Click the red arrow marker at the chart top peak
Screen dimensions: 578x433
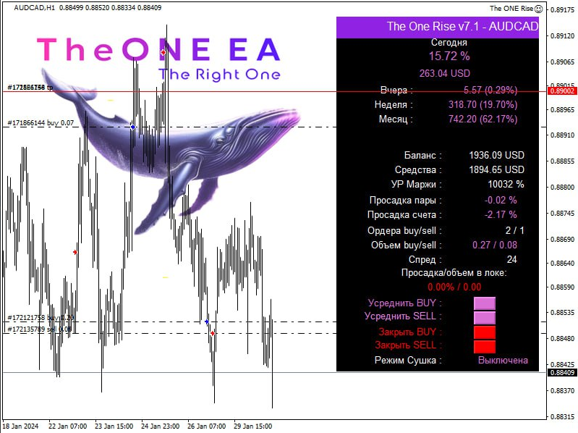163,53
